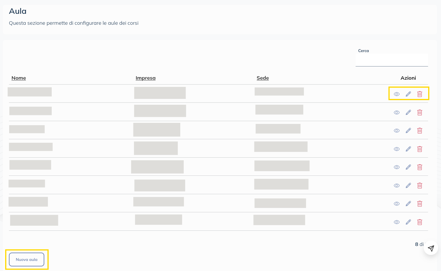Sort table by Sede column header

click(x=263, y=78)
